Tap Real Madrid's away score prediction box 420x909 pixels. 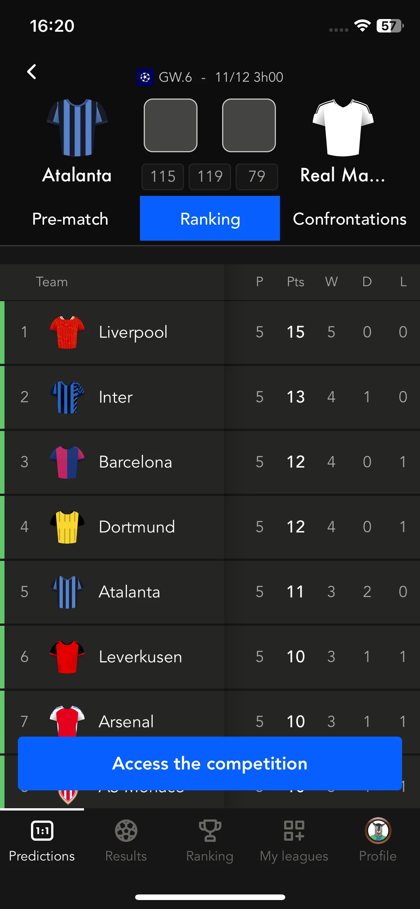(249, 125)
